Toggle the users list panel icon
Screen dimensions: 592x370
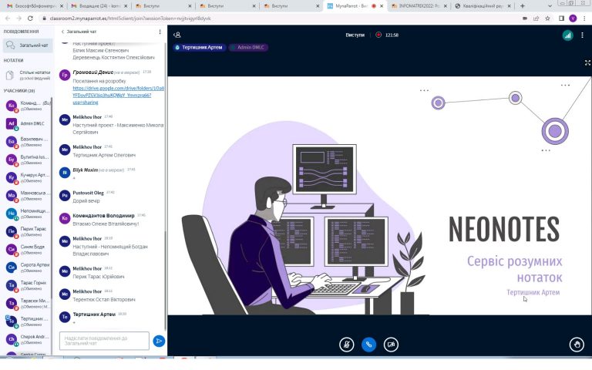pyautogui.click(x=177, y=35)
